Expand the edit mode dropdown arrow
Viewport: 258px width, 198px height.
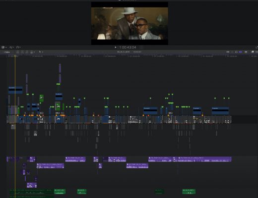[34, 52]
